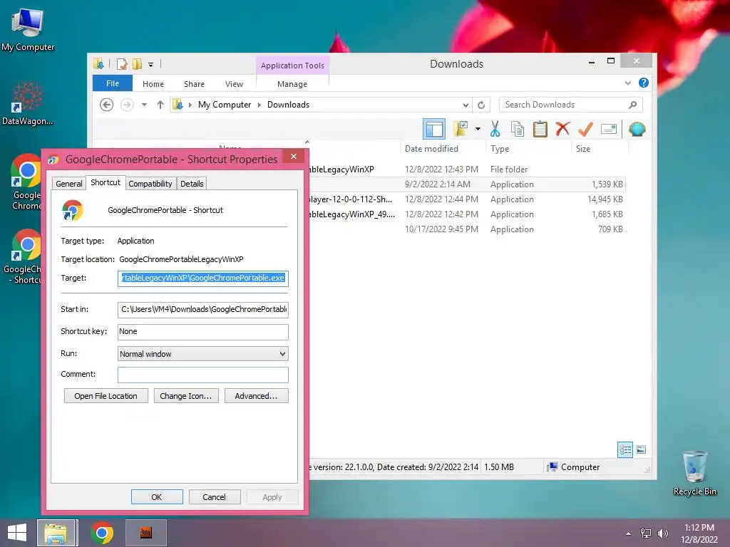
Task: Switch to large icons view in status bar
Action: click(641, 449)
